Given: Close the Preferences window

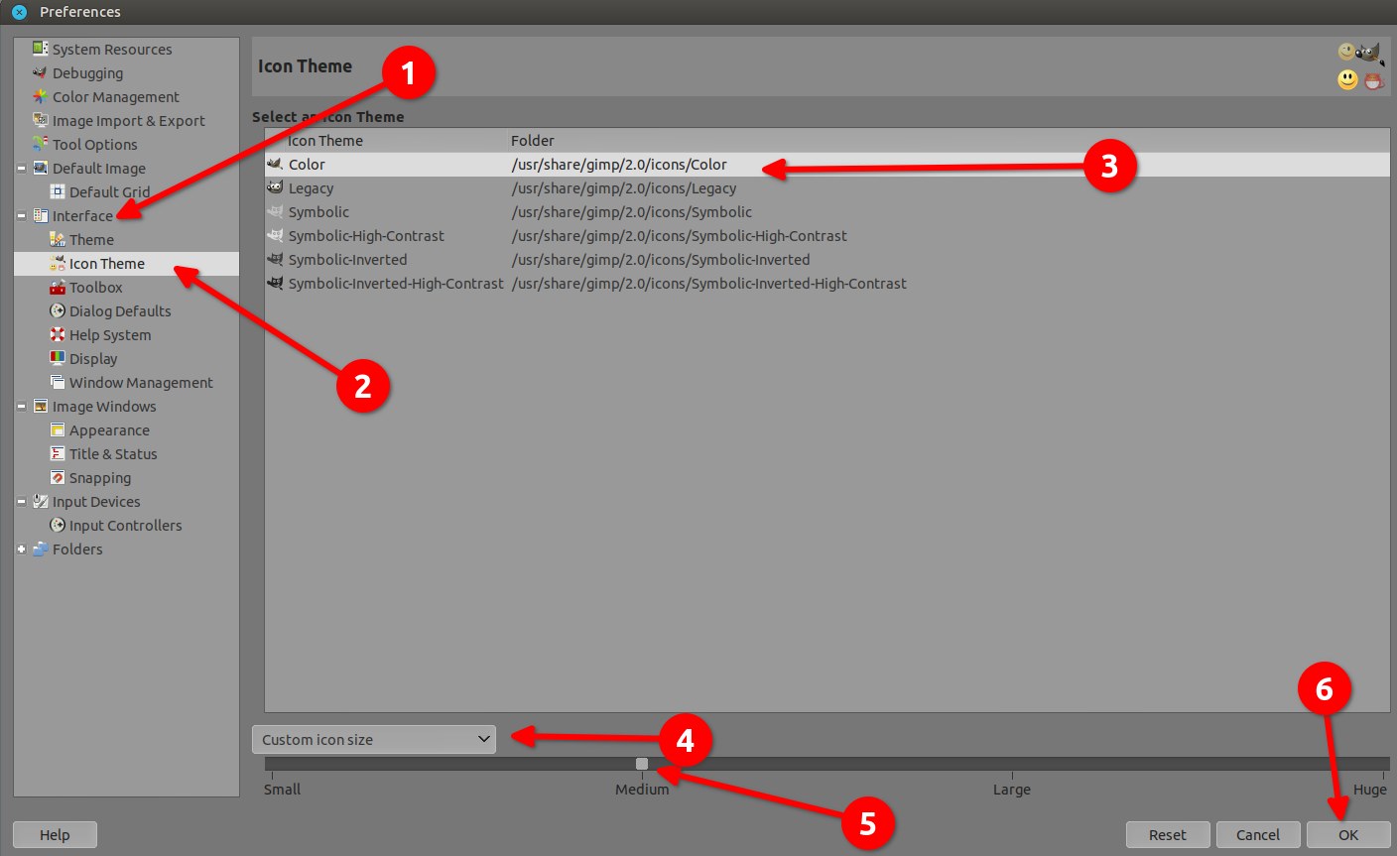Looking at the screenshot, I should click(19, 12).
